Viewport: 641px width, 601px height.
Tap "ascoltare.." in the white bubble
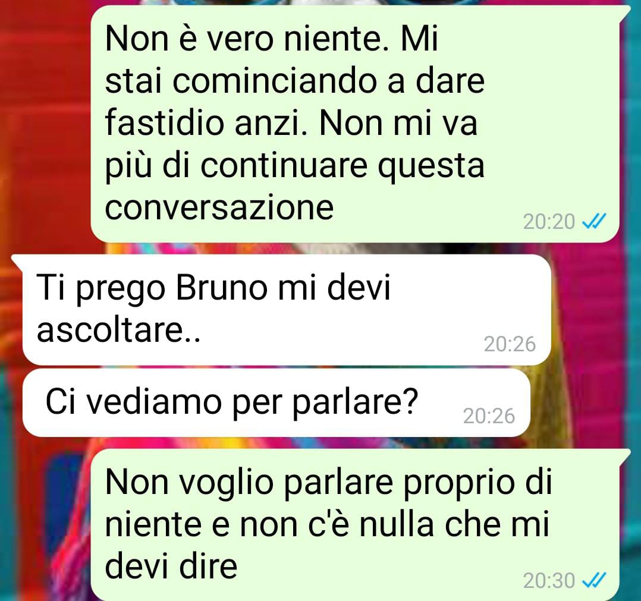pos(118,330)
